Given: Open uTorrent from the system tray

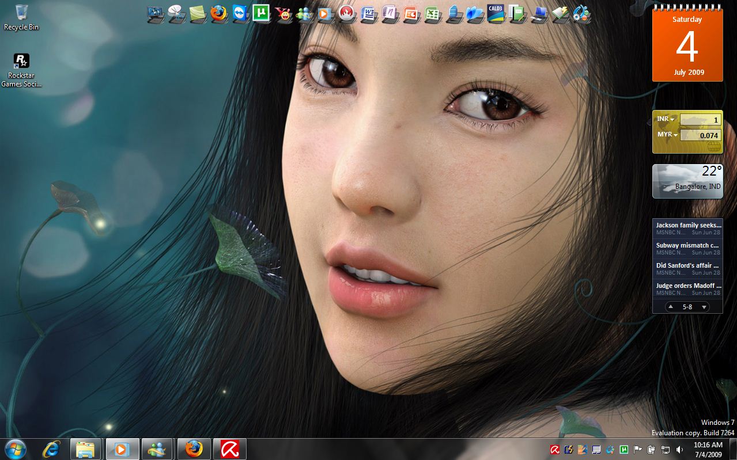Looking at the screenshot, I should click(623, 450).
